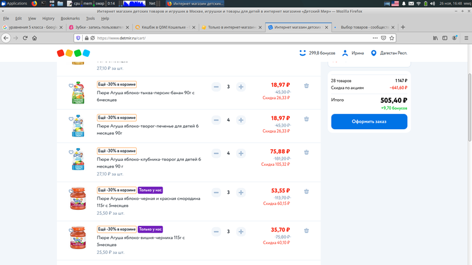
Task: Remove the яблоко-творог-печенье puree with trash icon
Action: tap(306, 119)
